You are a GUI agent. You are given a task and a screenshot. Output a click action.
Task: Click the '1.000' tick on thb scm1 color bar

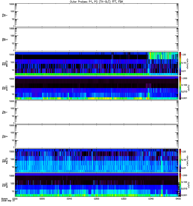click(184, 78)
